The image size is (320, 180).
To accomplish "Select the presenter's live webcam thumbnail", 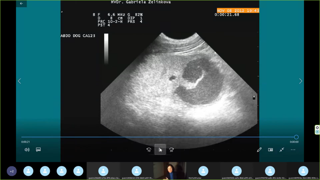I will point(170,171).
